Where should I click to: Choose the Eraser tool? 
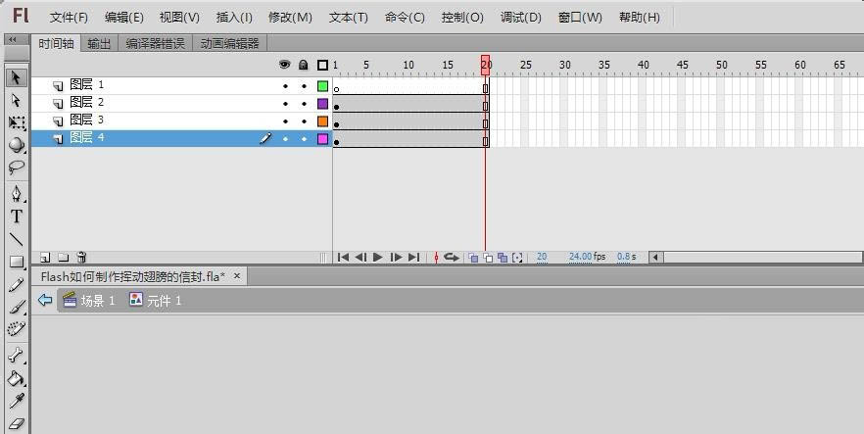tap(16, 424)
